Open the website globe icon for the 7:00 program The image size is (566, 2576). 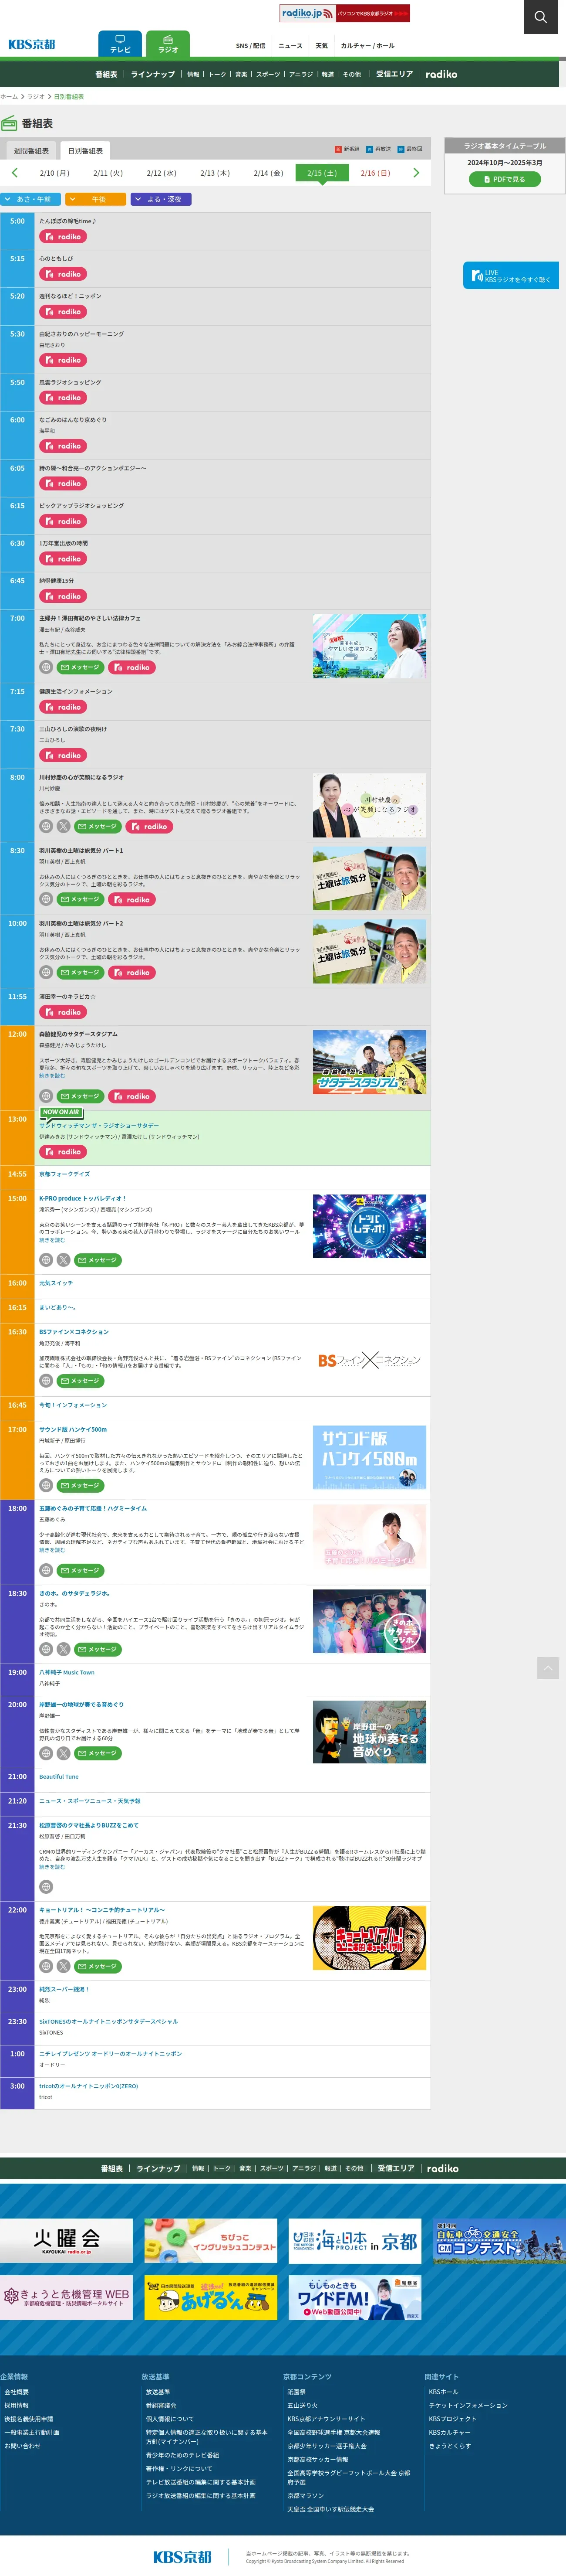point(46,667)
